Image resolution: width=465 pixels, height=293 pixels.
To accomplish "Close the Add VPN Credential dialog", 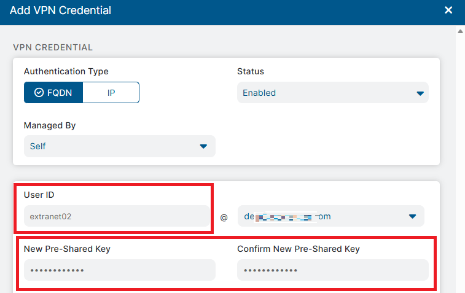I will coord(448,10).
